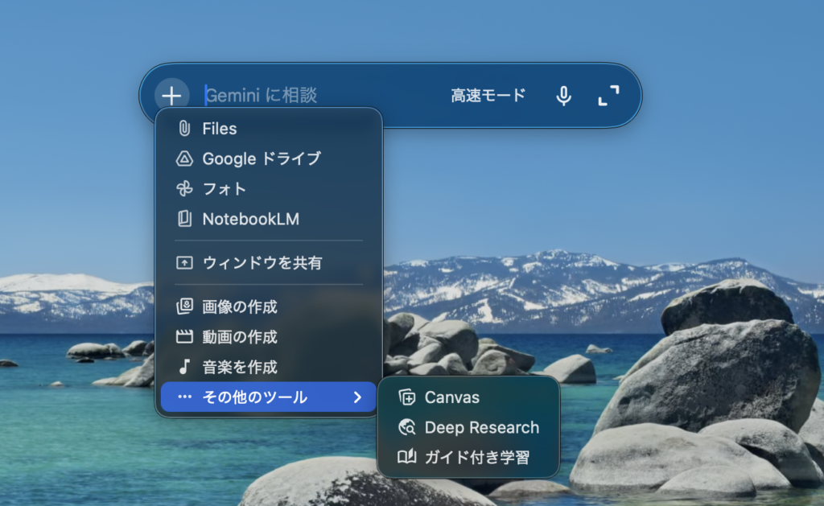Select the Google ドライブ label

pyautogui.click(x=261, y=158)
